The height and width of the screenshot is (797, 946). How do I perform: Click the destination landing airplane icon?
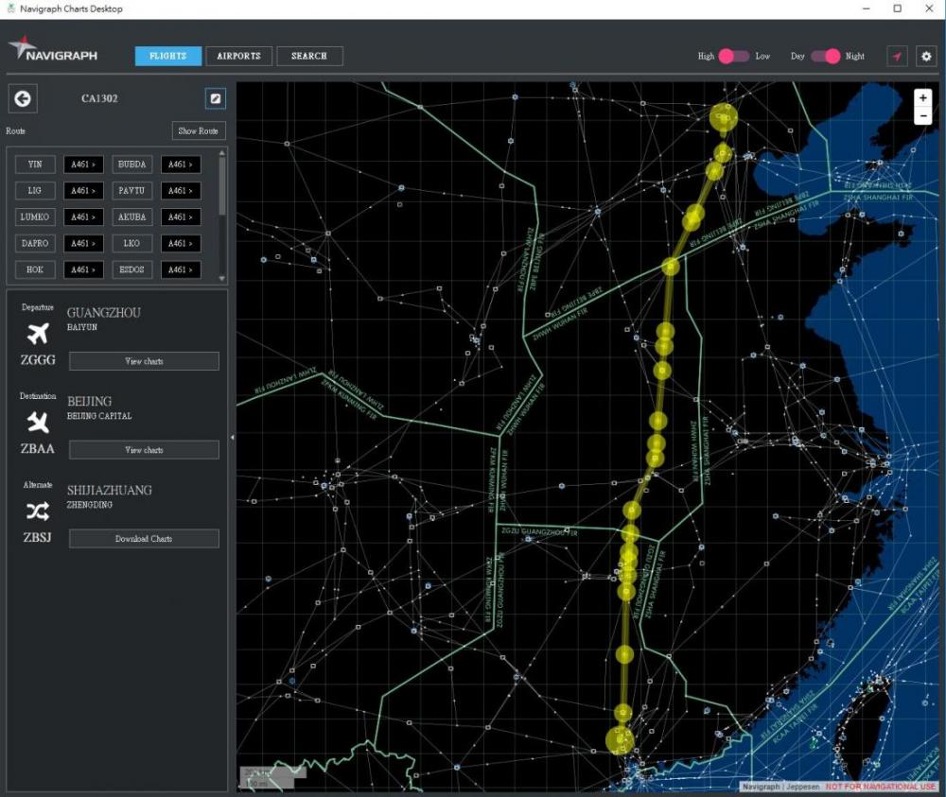click(x=38, y=422)
